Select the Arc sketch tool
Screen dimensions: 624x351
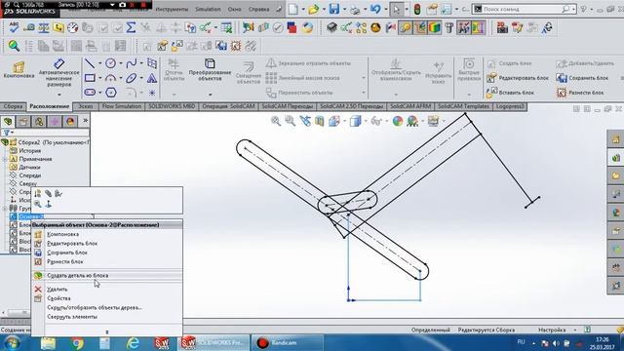110,78
